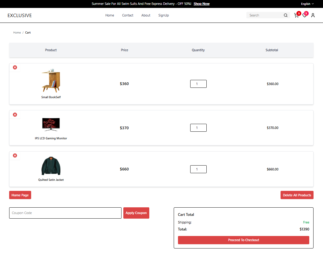Screen dimensions: 323x268
Task: Click the user account icon
Action: 313,15
